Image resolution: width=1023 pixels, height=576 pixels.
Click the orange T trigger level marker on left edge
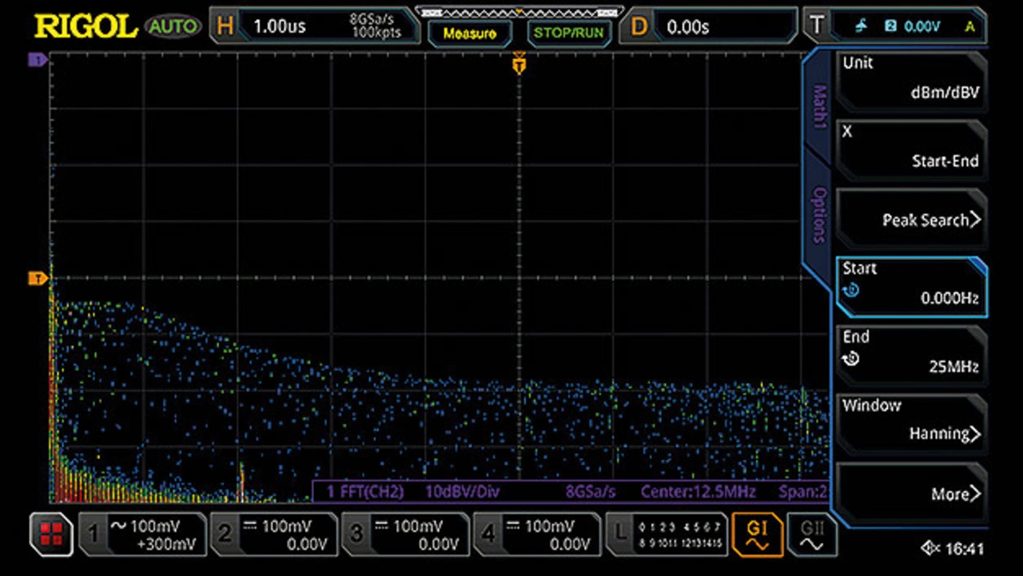click(x=38, y=278)
